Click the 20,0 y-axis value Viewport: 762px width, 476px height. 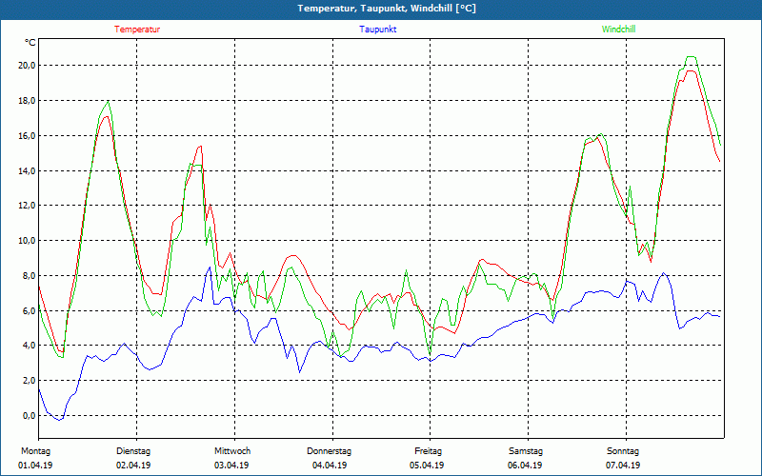tap(27, 66)
